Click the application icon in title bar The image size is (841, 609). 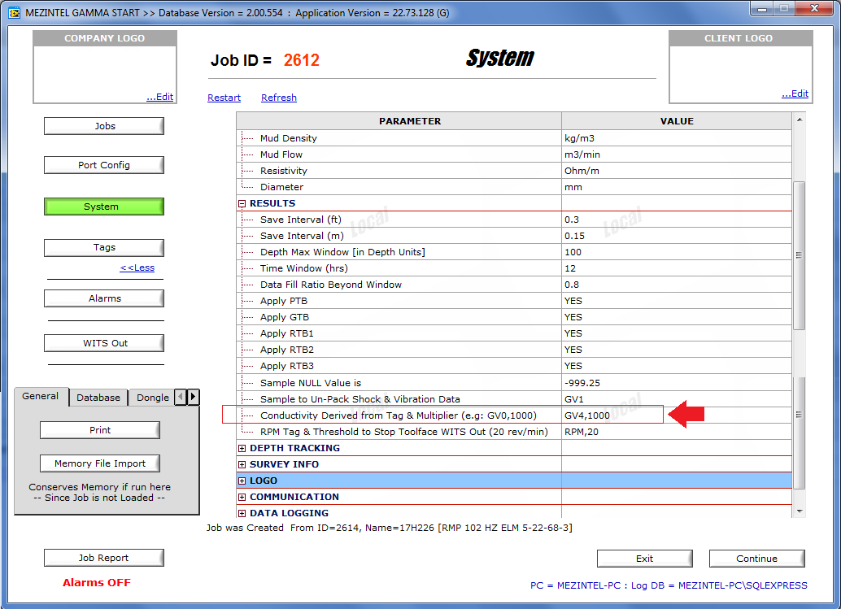click(x=14, y=12)
